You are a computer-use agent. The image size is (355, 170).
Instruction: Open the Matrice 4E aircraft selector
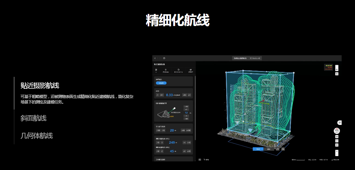click(x=255, y=58)
